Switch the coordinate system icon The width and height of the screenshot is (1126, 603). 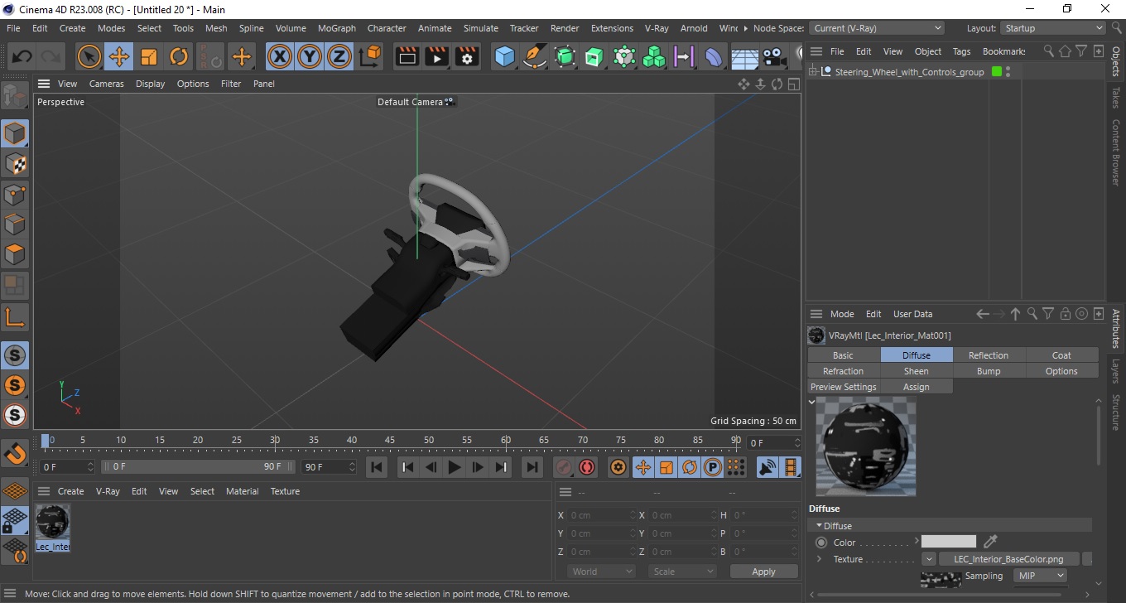pos(371,57)
